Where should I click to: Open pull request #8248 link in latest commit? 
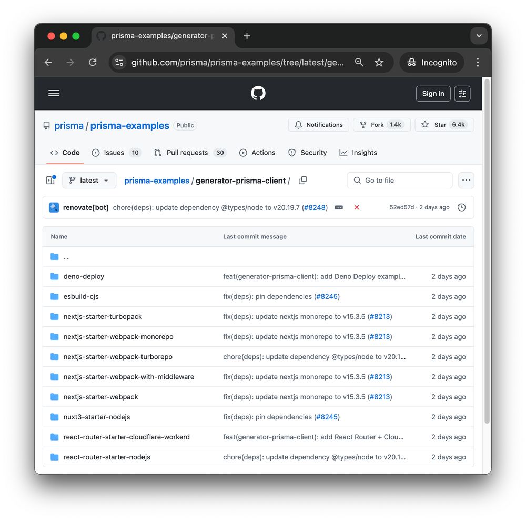click(315, 207)
